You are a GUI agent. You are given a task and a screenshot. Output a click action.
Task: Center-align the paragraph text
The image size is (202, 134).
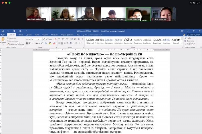point(62,43)
